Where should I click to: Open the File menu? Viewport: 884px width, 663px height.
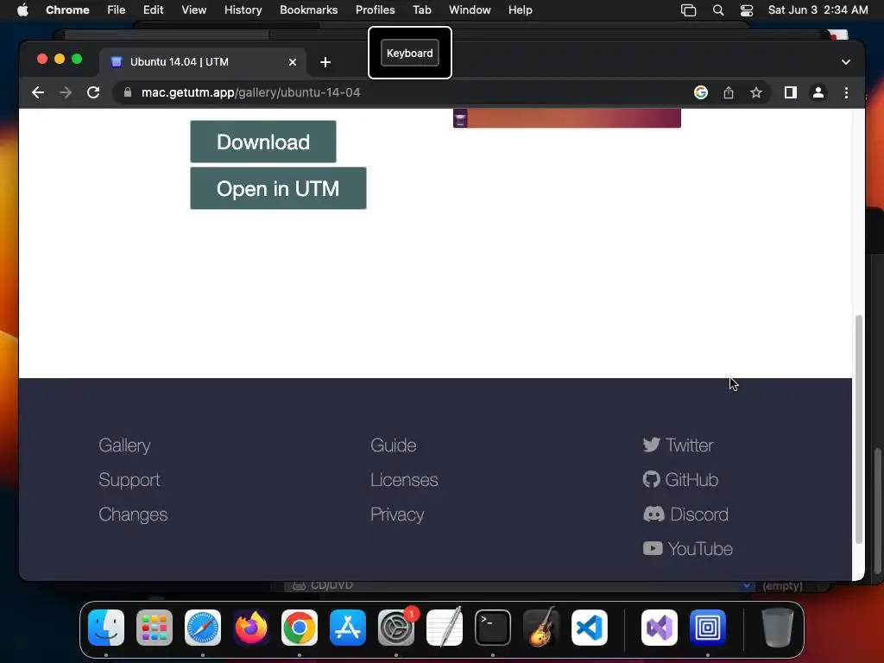[x=117, y=10]
